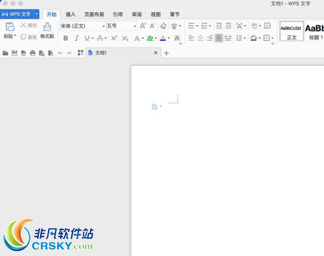Expand the borders options arrow
The height and width of the screenshot is (256, 324).
[272, 38]
